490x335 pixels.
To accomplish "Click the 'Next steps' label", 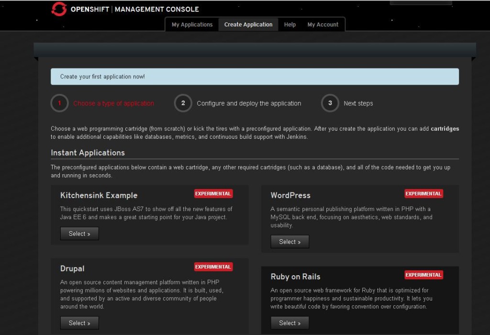I will tap(358, 103).
